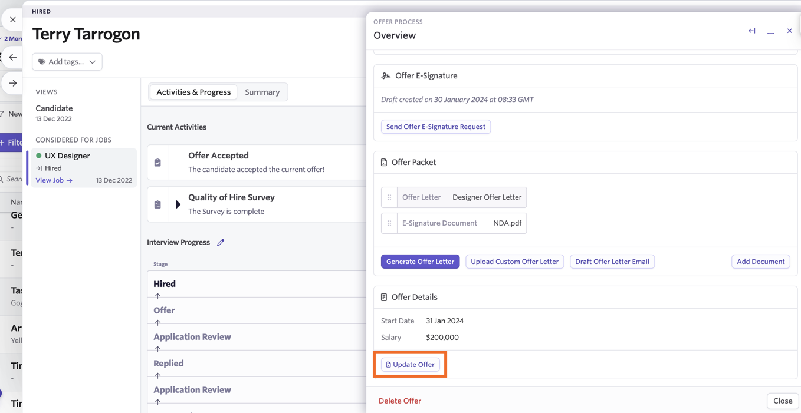This screenshot has height=413, width=801.
Task: Click the Hired stage row
Action: 257,284
